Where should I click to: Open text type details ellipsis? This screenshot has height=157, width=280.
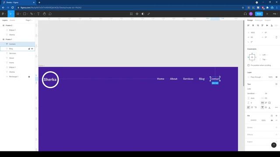point(276,107)
